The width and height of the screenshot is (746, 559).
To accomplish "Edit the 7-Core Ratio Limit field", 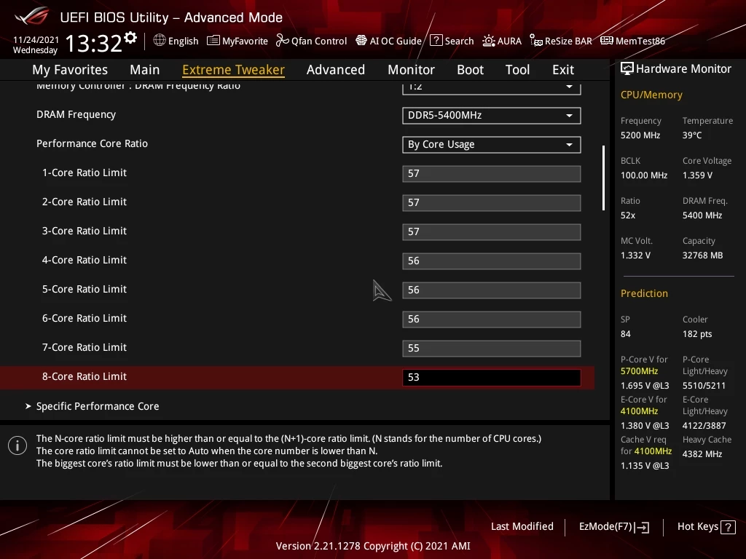I will click(x=492, y=348).
